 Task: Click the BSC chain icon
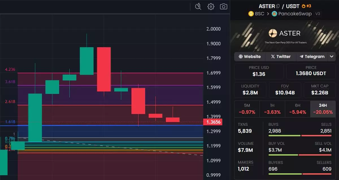[x=251, y=14]
